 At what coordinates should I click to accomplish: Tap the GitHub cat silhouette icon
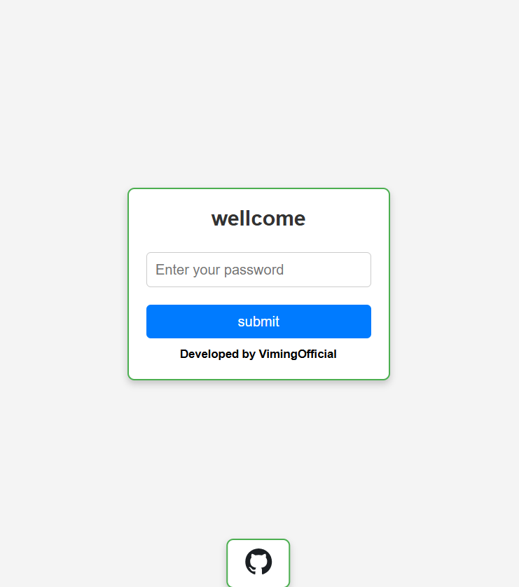pyautogui.click(x=258, y=562)
